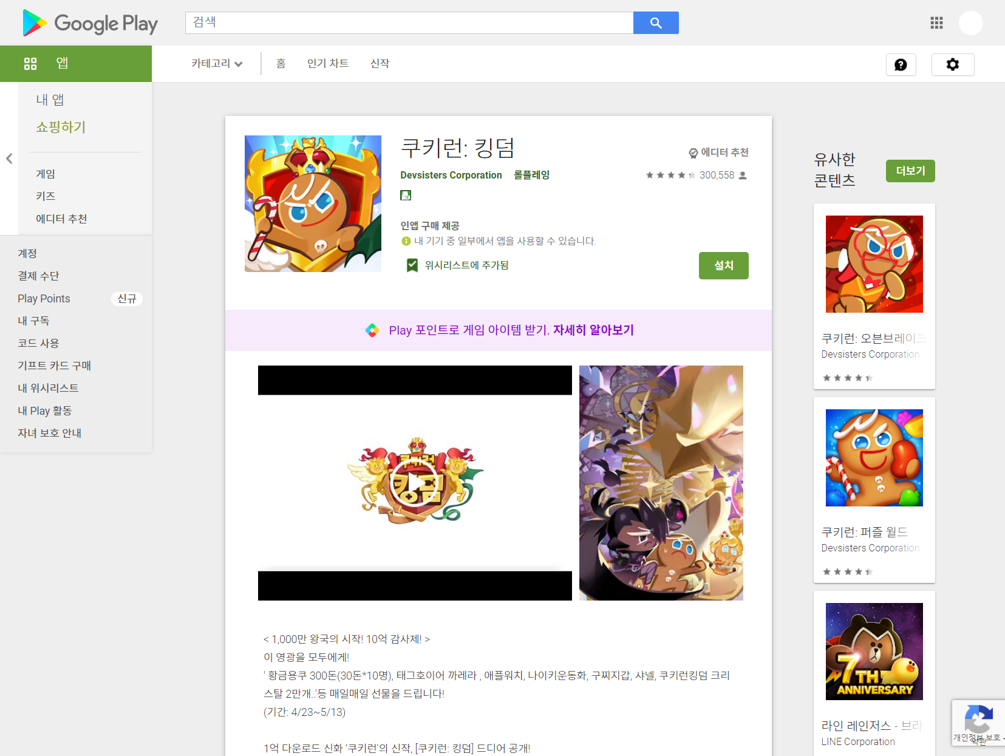Viewport: 1005px width, 756px height.
Task: Open the 쿠키런: 오븐브레이크 app card
Action: coord(874,296)
